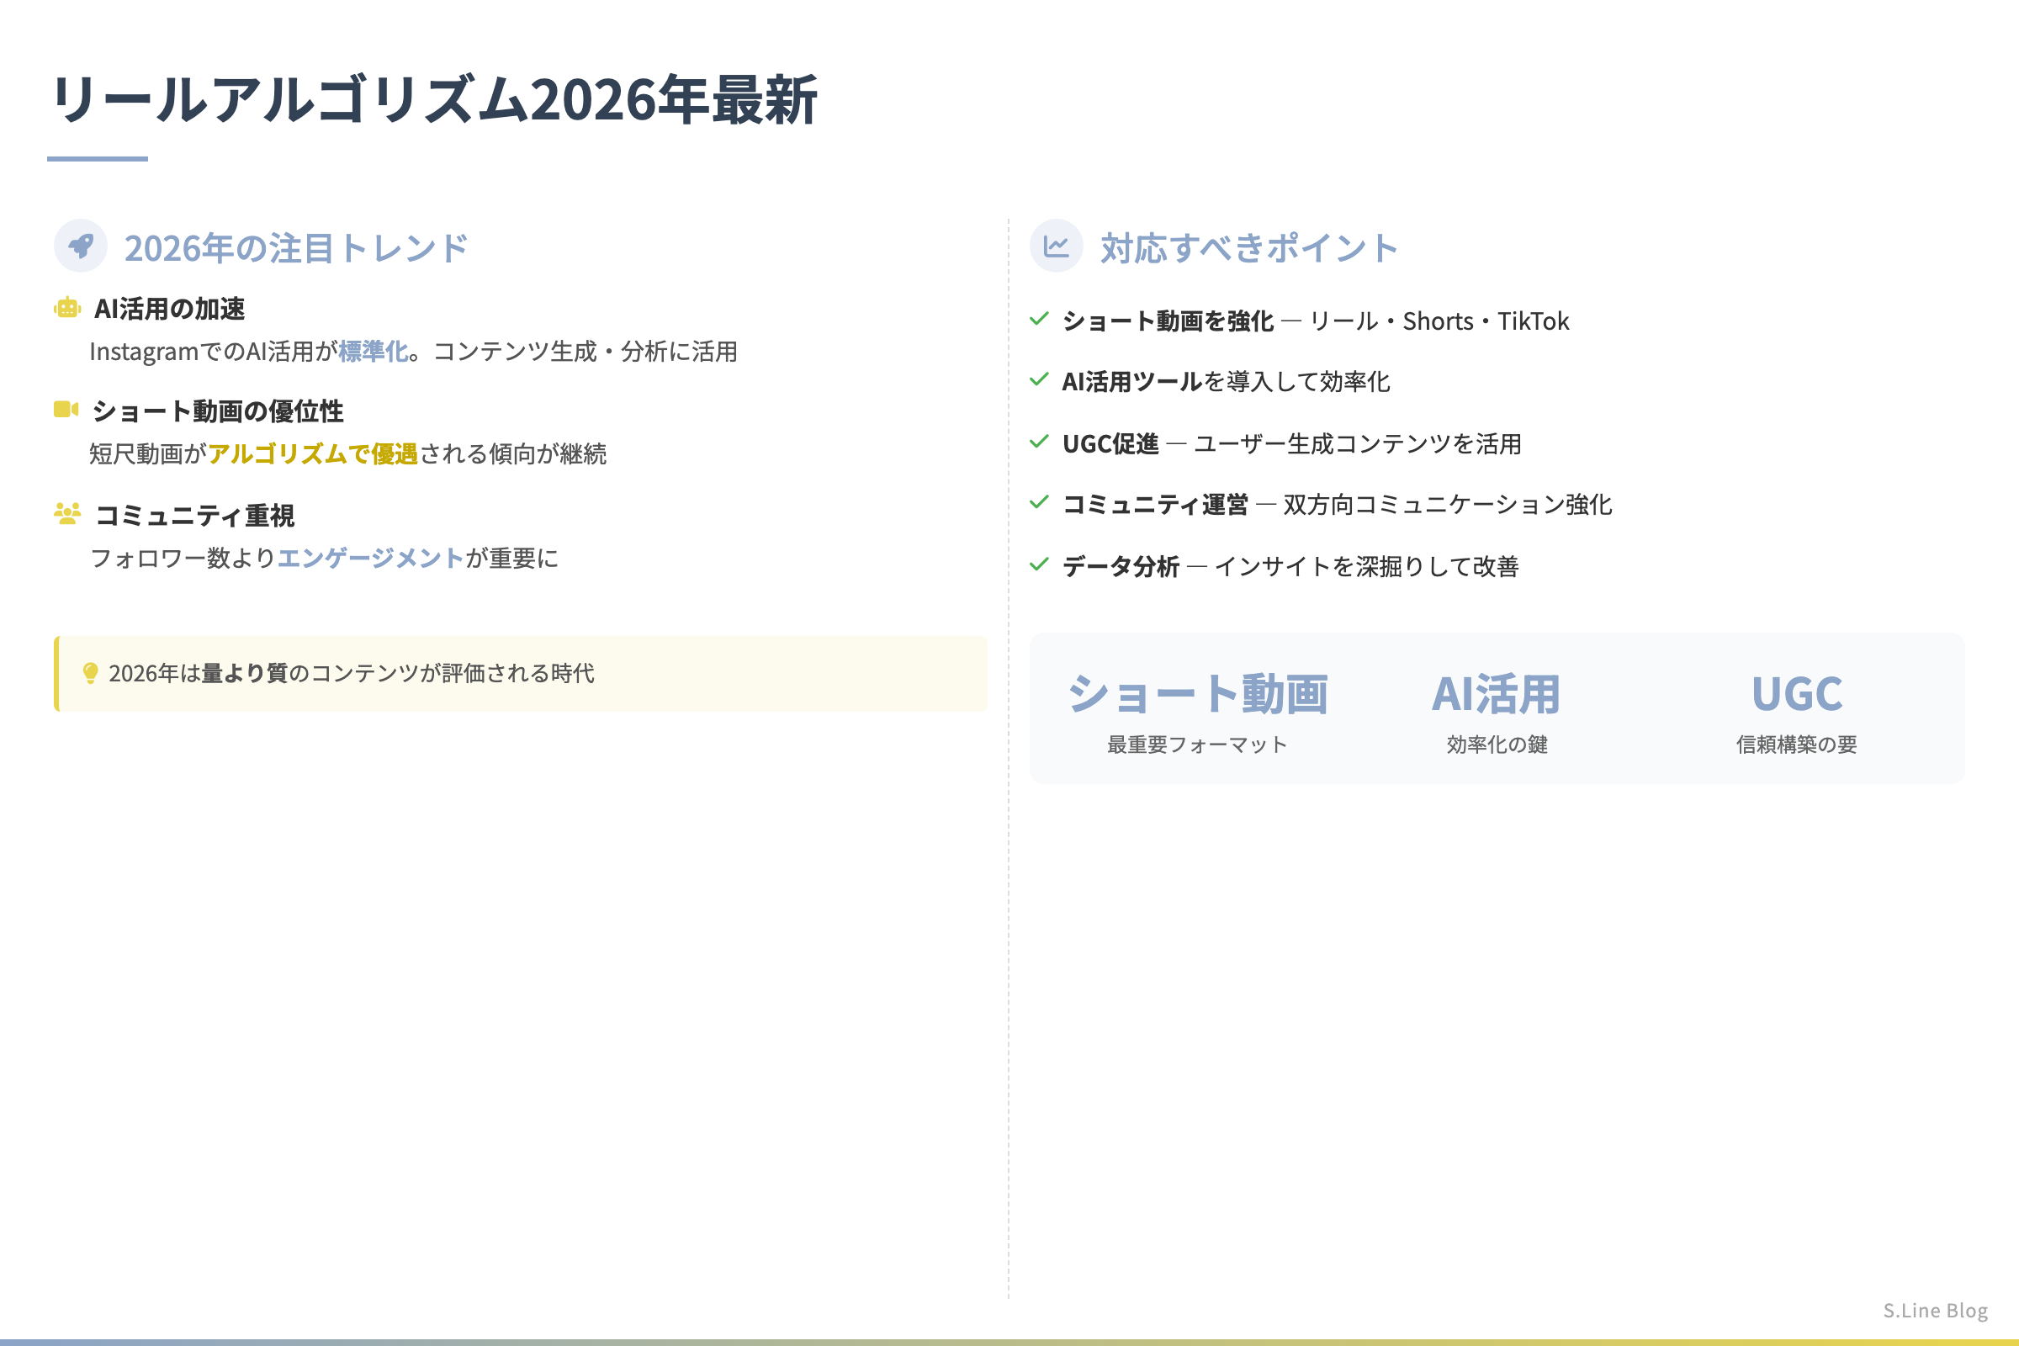Click the blue word エンゲージメント

tap(371, 558)
